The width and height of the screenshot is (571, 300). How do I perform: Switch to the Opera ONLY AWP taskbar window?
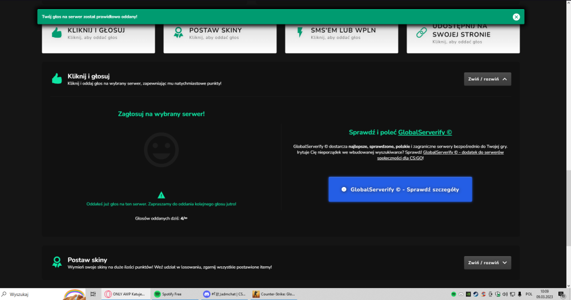[x=125, y=294]
